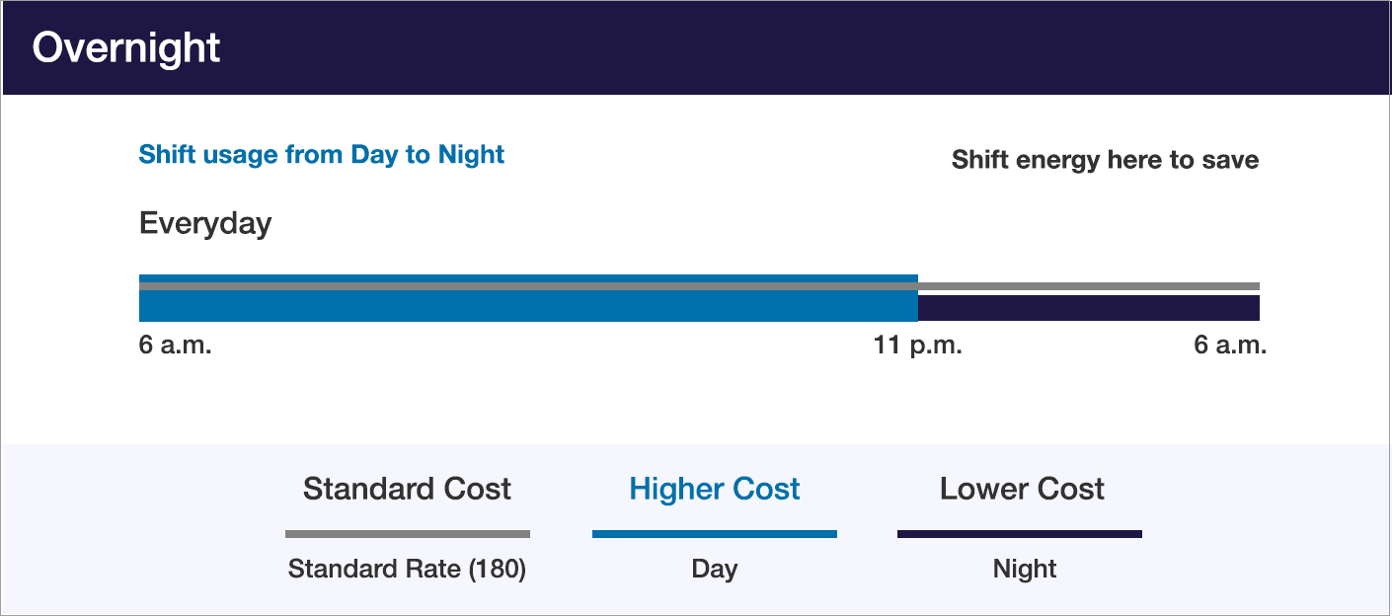Click the blue Day segment of the timeline bar

coord(528,306)
